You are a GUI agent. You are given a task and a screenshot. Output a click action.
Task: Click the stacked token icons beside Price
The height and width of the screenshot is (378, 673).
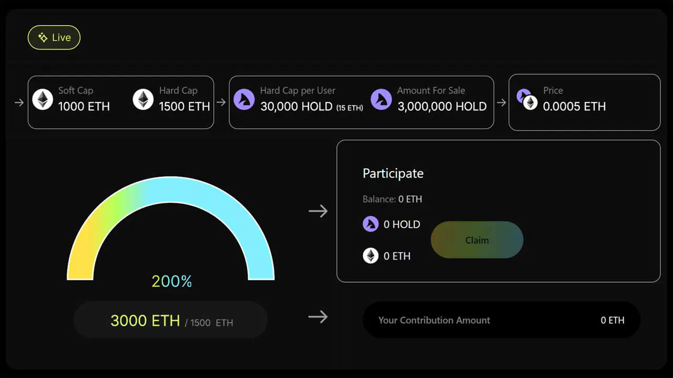pyautogui.click(x=527, y=99)
